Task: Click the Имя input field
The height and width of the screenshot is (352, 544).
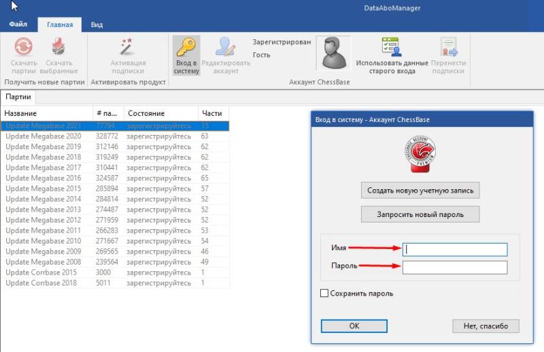Action: 455,250
